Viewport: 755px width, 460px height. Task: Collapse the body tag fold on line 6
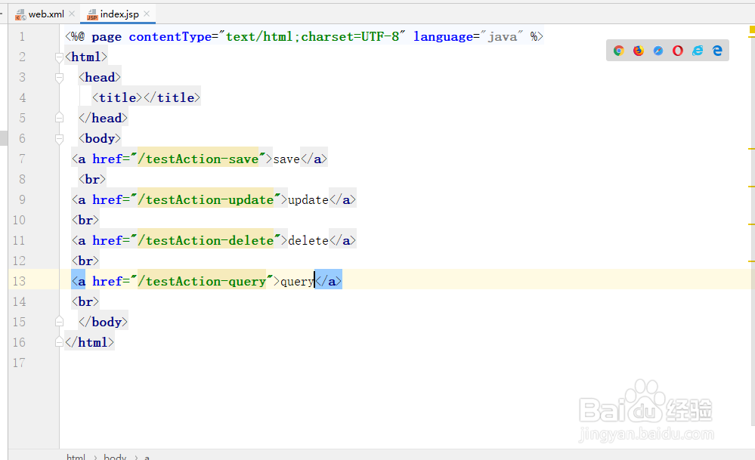[x=59, y=138]
